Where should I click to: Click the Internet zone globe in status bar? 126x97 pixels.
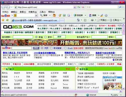pos(88,95)
